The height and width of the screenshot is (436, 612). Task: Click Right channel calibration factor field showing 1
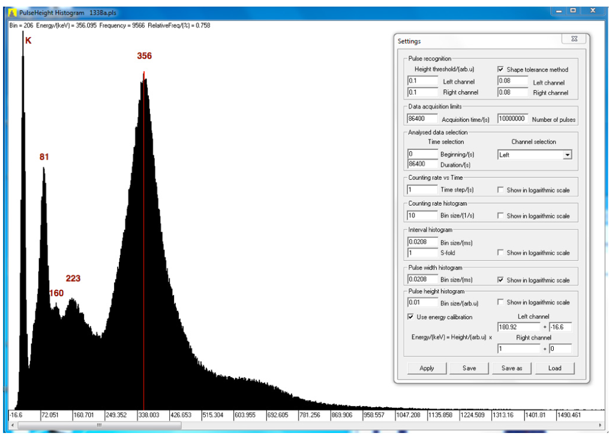click(519, 348)
